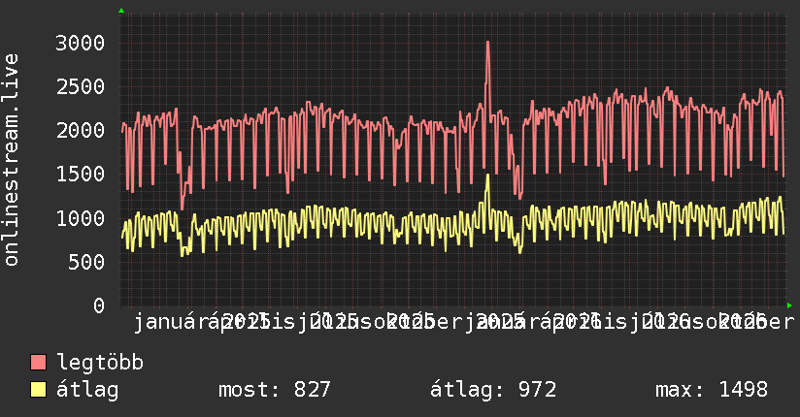
Task: Click the 3000 Y-axis label
Action: tap(81, 43)
